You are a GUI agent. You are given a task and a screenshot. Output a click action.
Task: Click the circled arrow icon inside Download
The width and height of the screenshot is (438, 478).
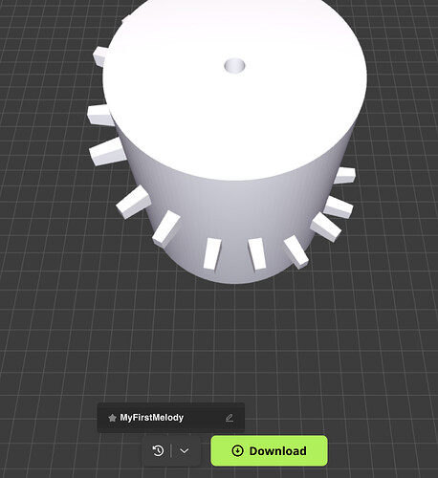click(x=237, y=451)
